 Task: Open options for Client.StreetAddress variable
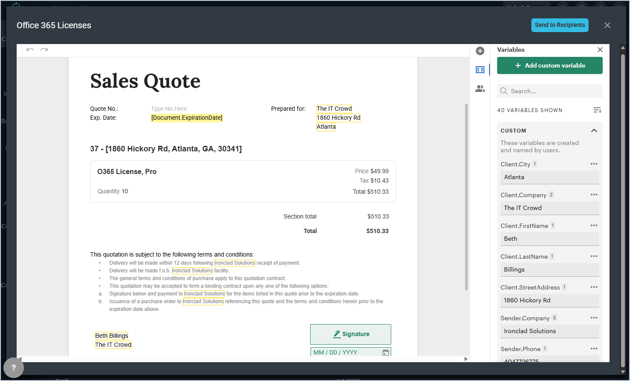(594, 287)
